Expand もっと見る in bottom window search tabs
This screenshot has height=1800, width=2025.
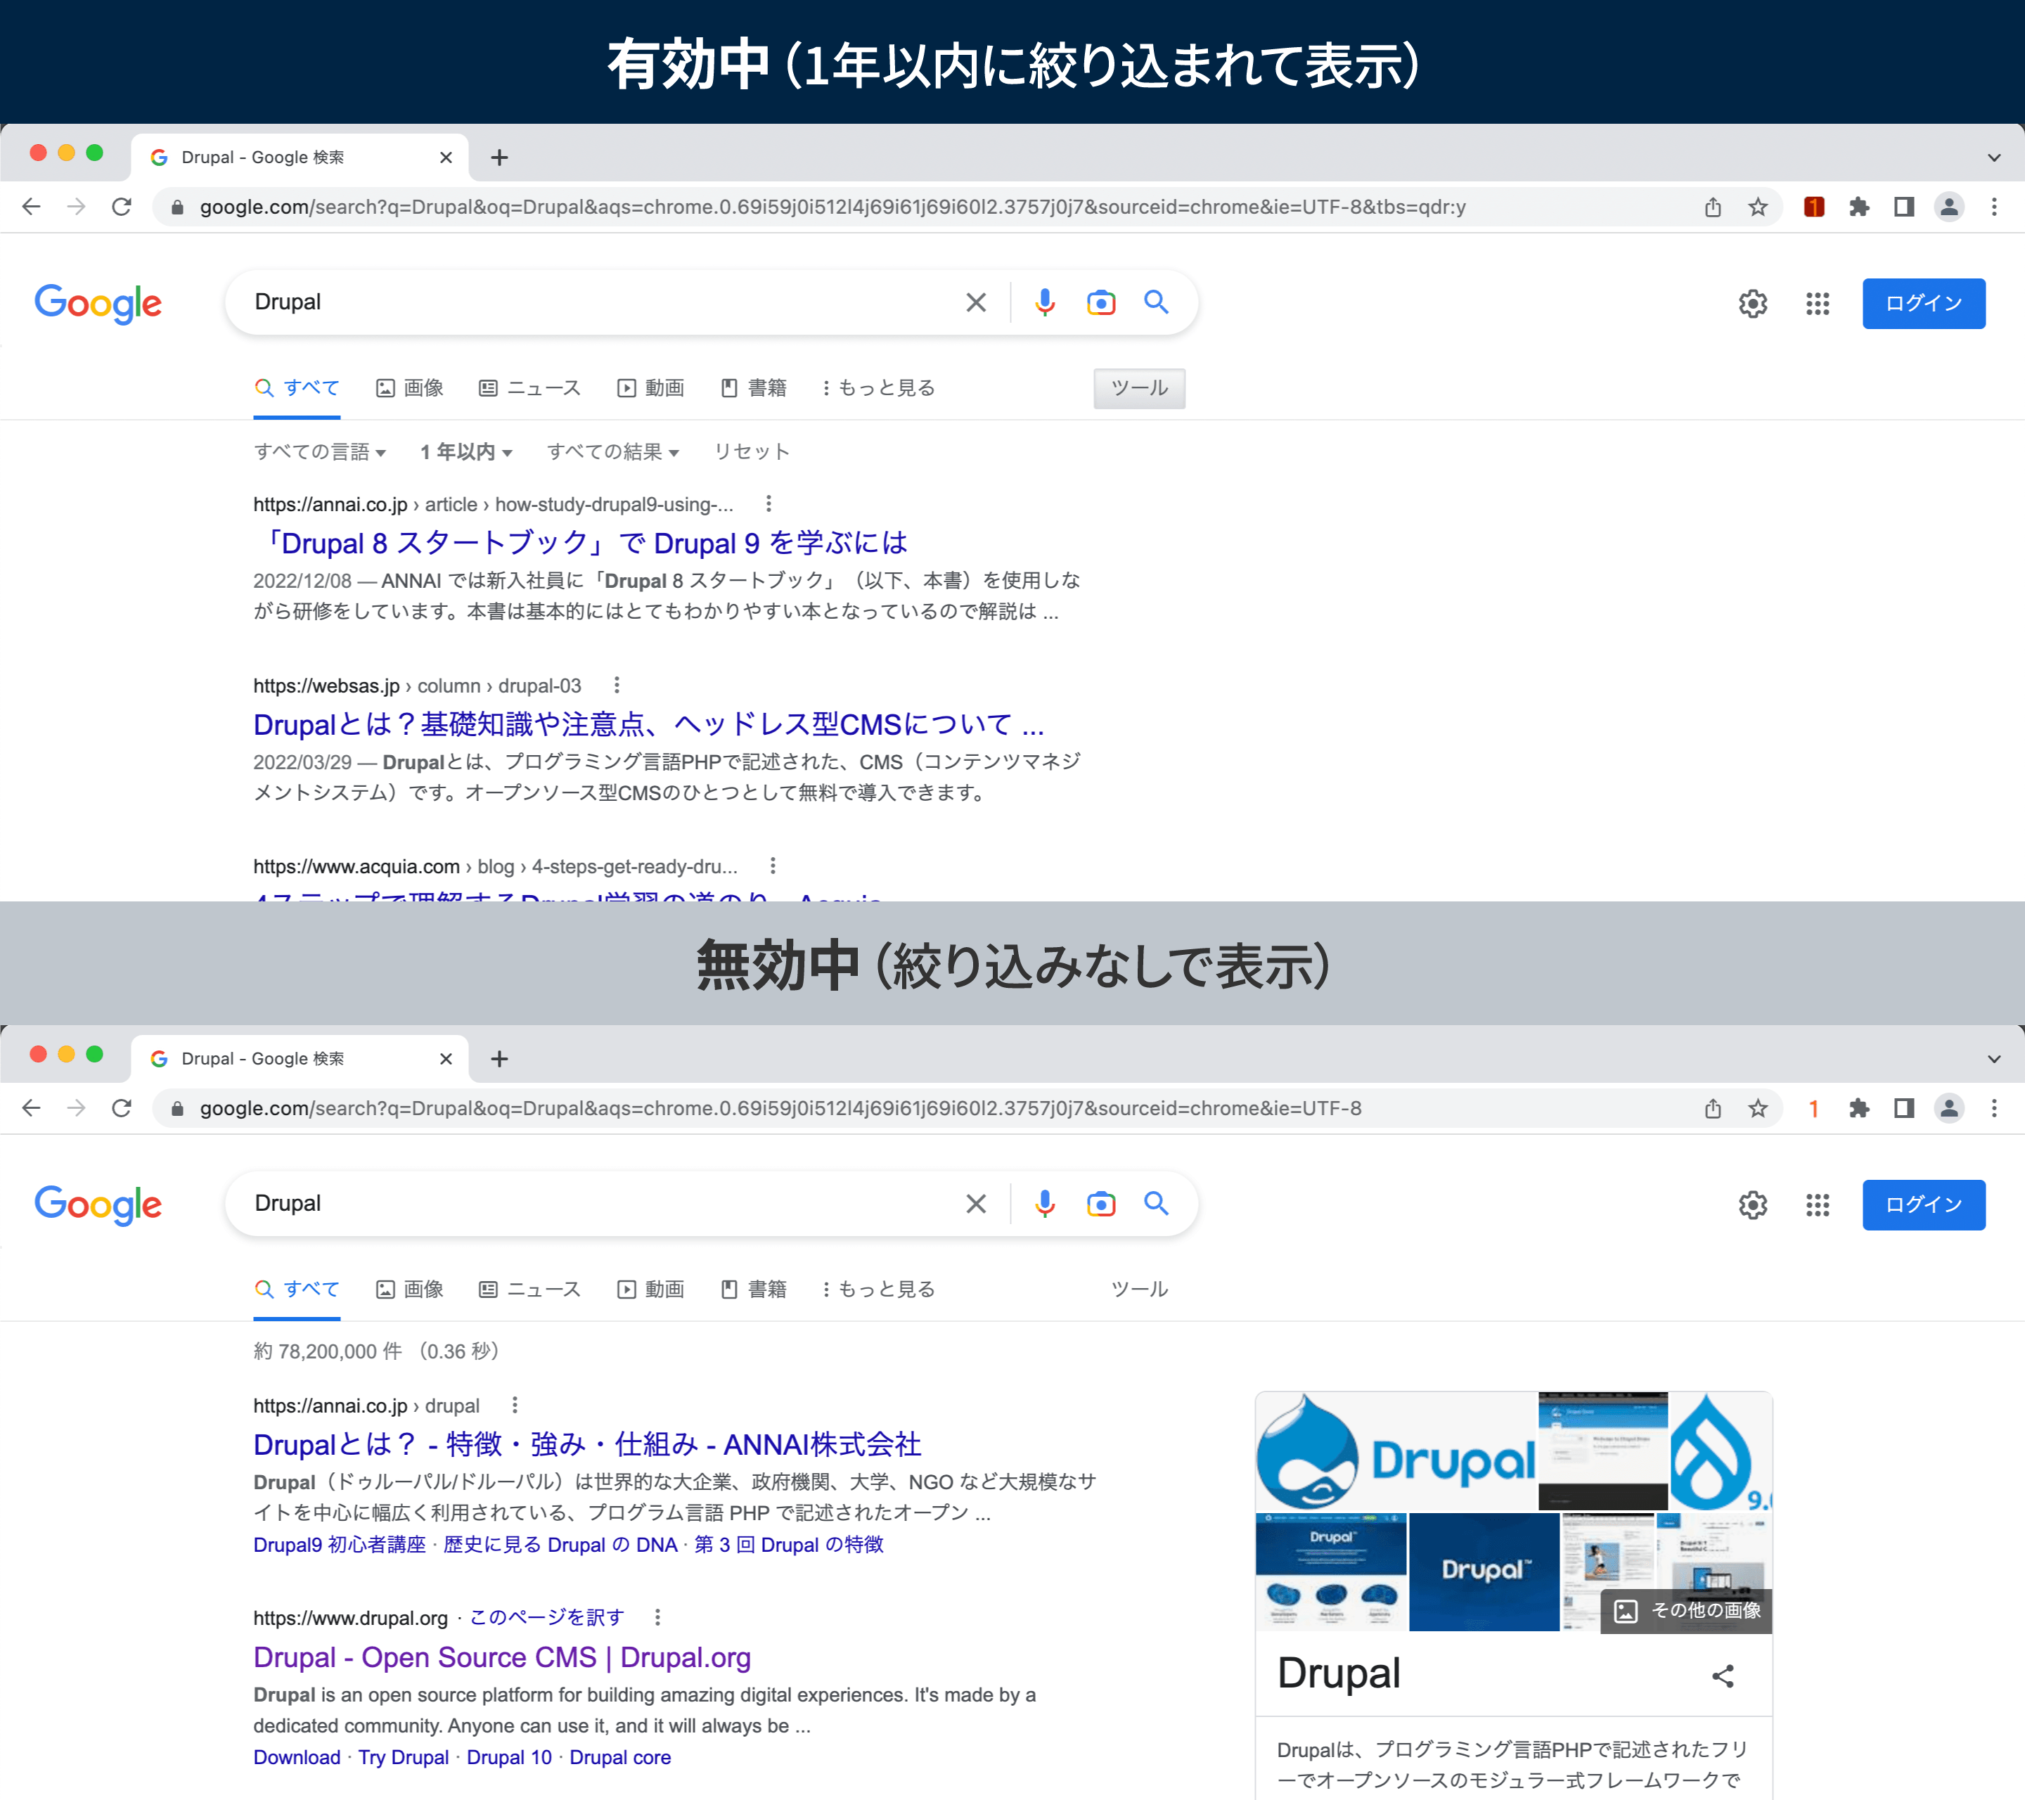pos(877,1289)
